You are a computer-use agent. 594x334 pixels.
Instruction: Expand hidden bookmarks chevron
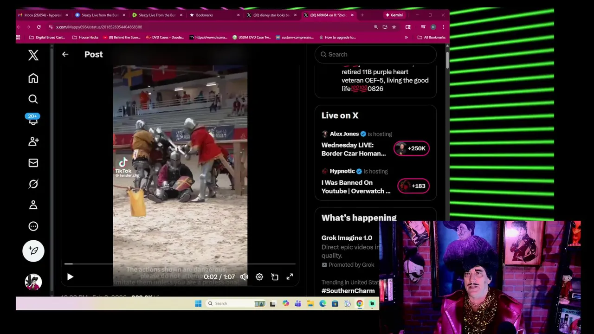406,37
